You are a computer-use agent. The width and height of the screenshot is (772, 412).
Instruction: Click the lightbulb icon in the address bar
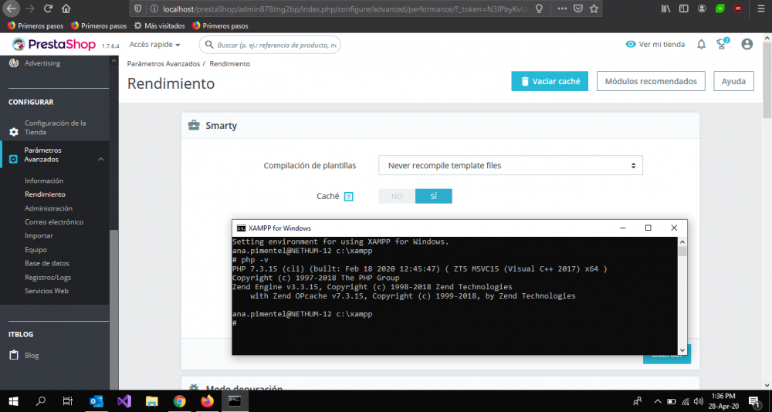539,8
